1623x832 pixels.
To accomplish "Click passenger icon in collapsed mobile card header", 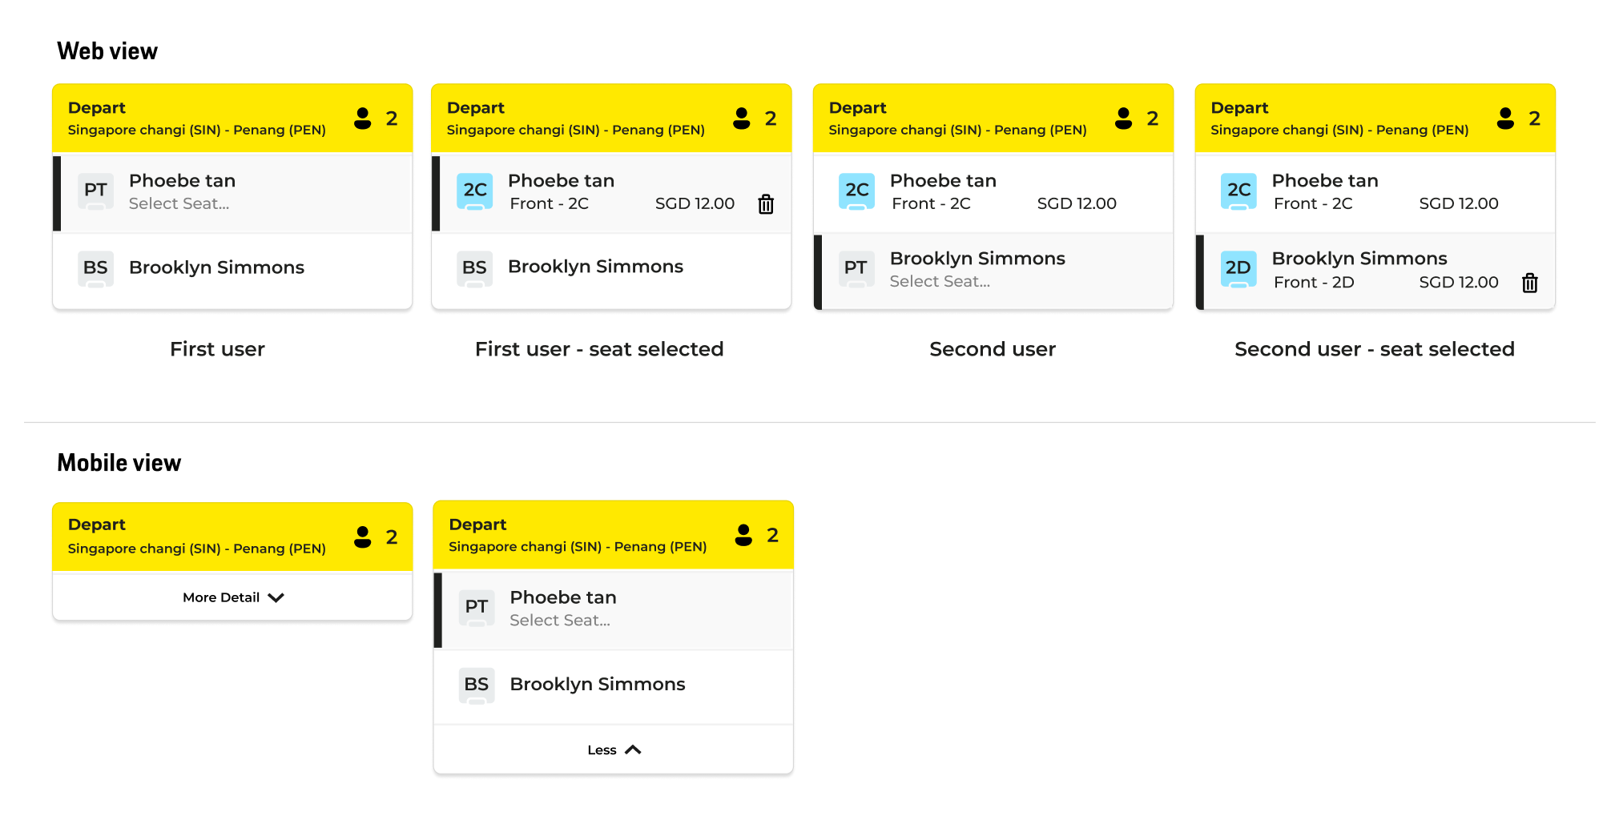I will coord(363,537).
